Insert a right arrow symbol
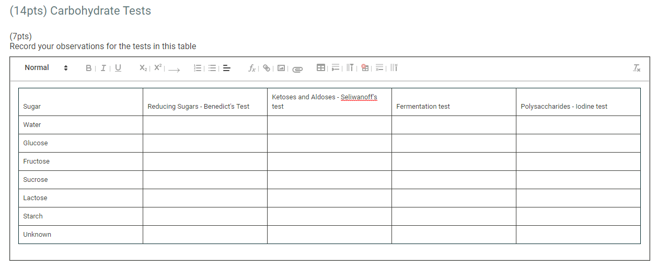 175,68
